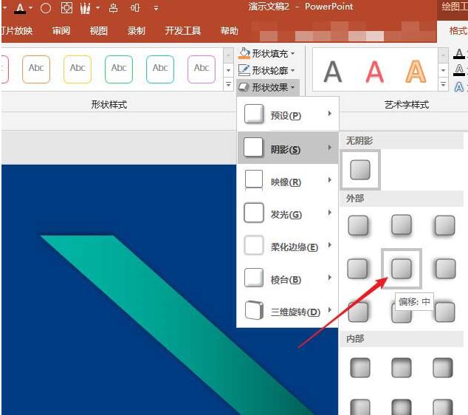Click the text outline A icon

pyautogui.click(x=459, y=70)
